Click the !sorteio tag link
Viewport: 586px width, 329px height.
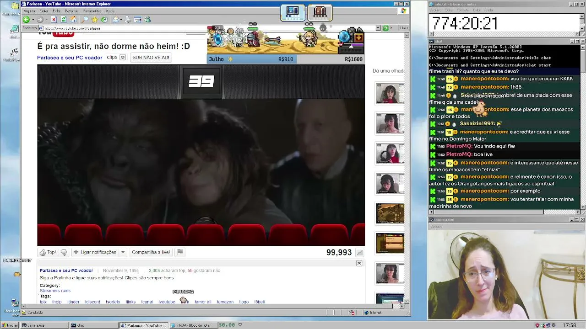click(x=113, y=302)
